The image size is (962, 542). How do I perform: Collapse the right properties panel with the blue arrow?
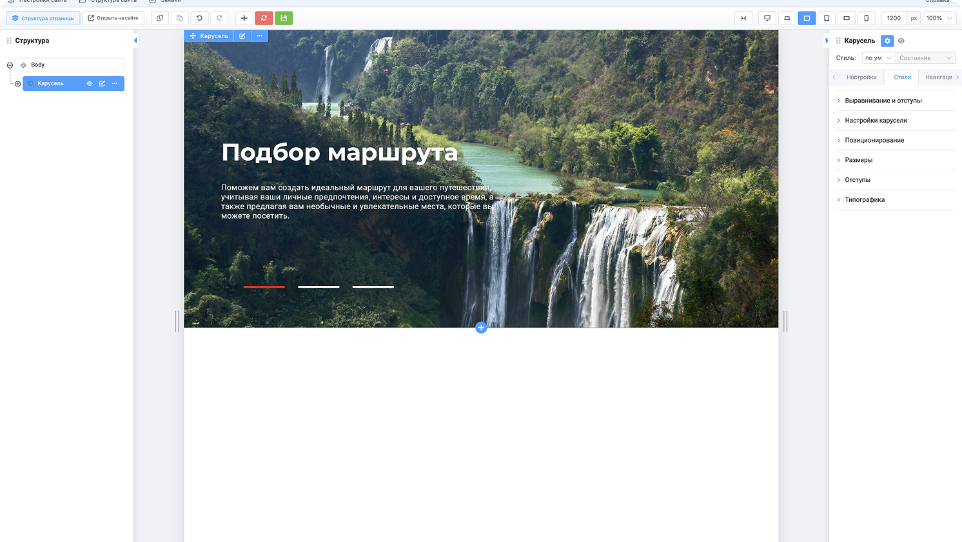tap(827, 41)
